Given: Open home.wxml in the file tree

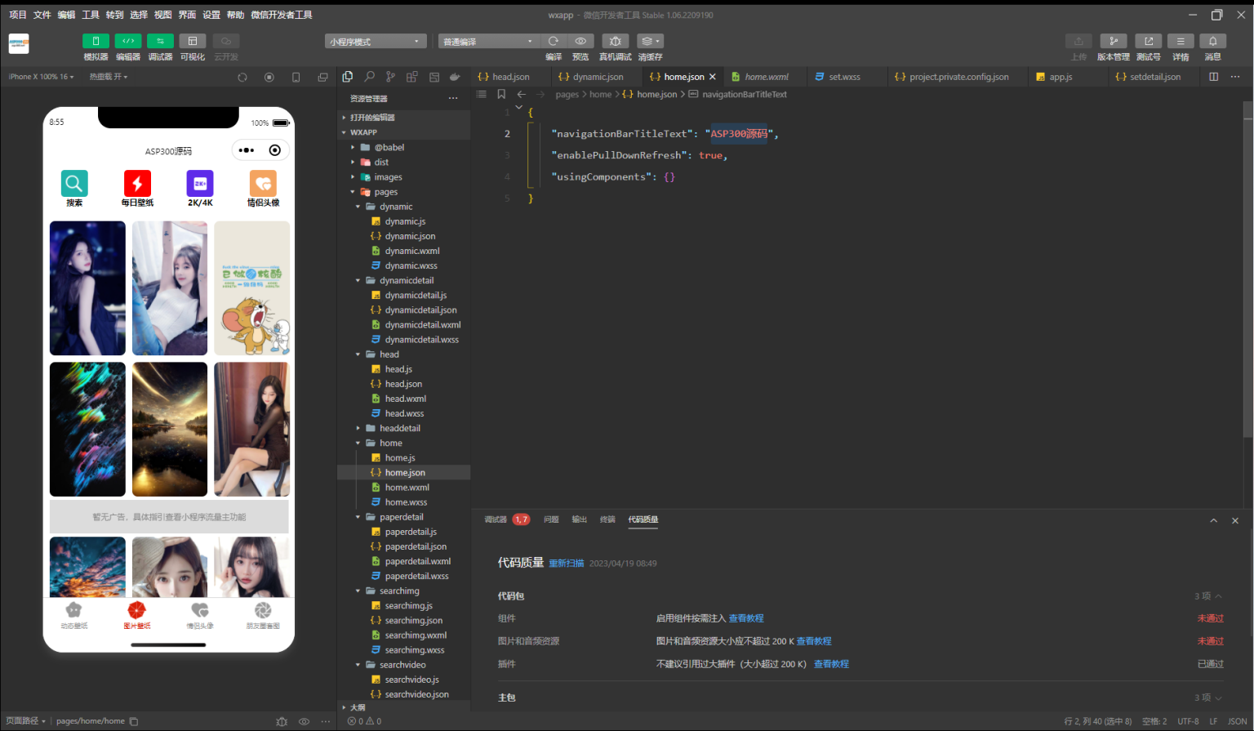Looking at the screenshot, I should [x=407, y=488].
